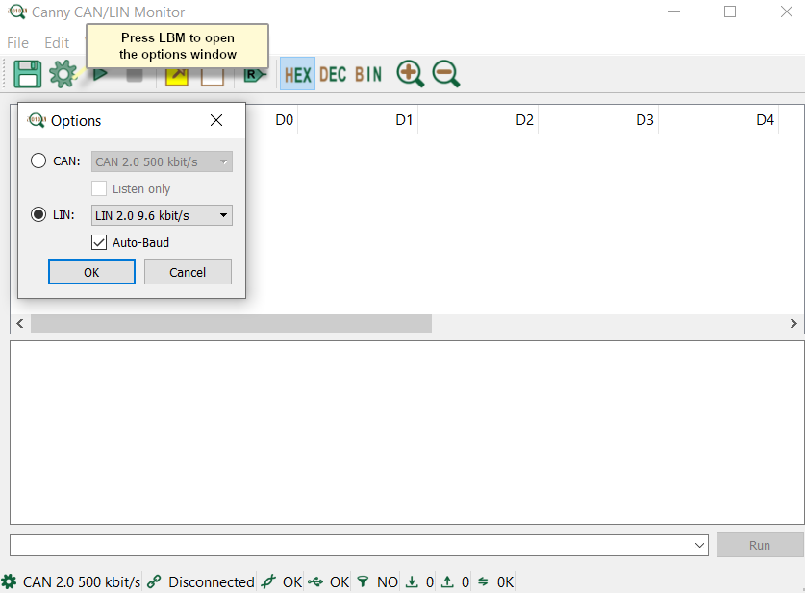Click the empty square toolbar icon
Image resolution: width=805 pixels, height=593 pixels.
click(212, 77)
